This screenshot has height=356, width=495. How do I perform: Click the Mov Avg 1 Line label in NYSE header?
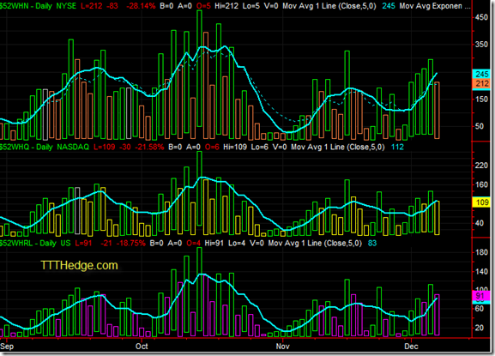coord(329,6)
